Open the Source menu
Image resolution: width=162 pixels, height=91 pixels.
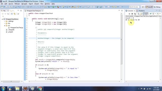[x=11, y=4]
